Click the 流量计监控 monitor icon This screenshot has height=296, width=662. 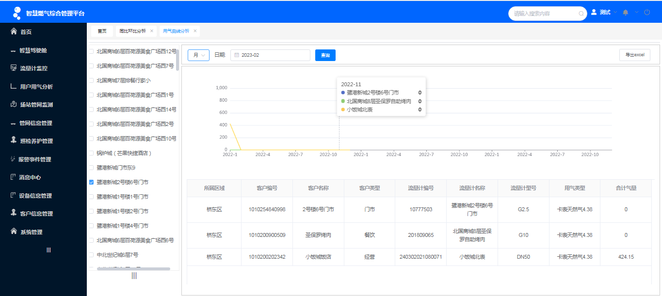14,68
